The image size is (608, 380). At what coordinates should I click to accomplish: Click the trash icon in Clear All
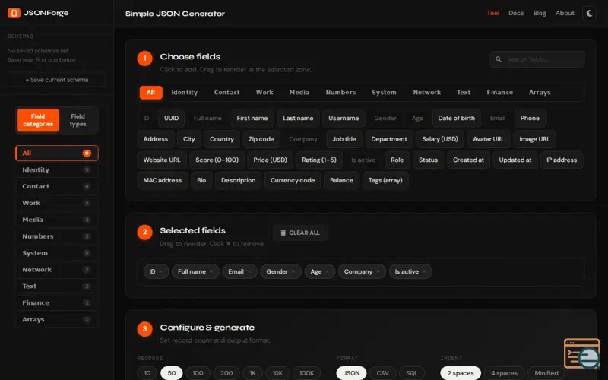[x=283, y=233]
